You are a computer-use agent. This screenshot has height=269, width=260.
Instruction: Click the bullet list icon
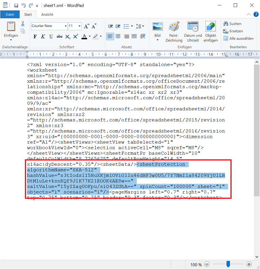coord(126,26)
